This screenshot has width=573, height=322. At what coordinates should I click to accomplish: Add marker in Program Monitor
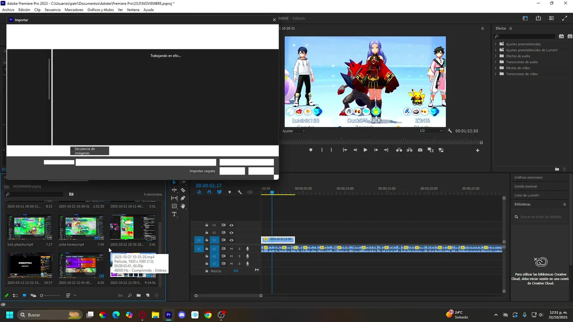tap(311, 150)
